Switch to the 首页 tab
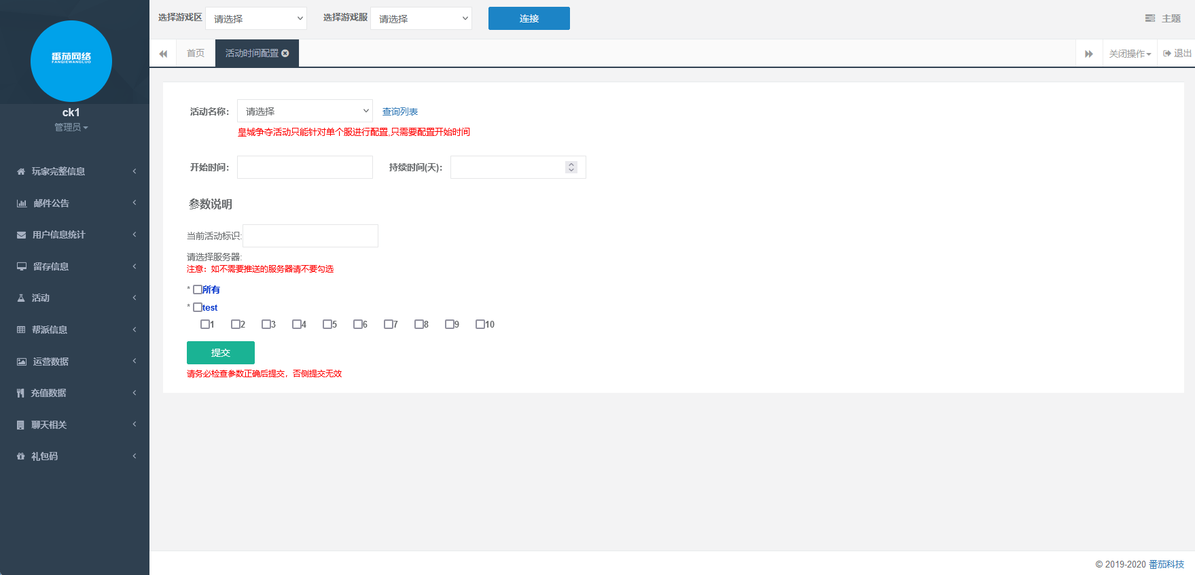 [196, 53]
